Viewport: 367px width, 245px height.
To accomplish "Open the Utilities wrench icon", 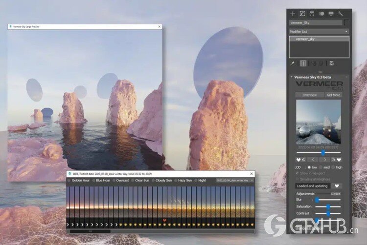I will (x=341, y=14).
